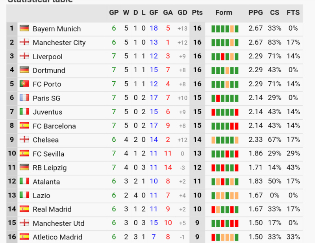The image size is (315, 243).
Task: Click the Spanish flag beside FC Barcelona
Action: click(x=24, y=126)
